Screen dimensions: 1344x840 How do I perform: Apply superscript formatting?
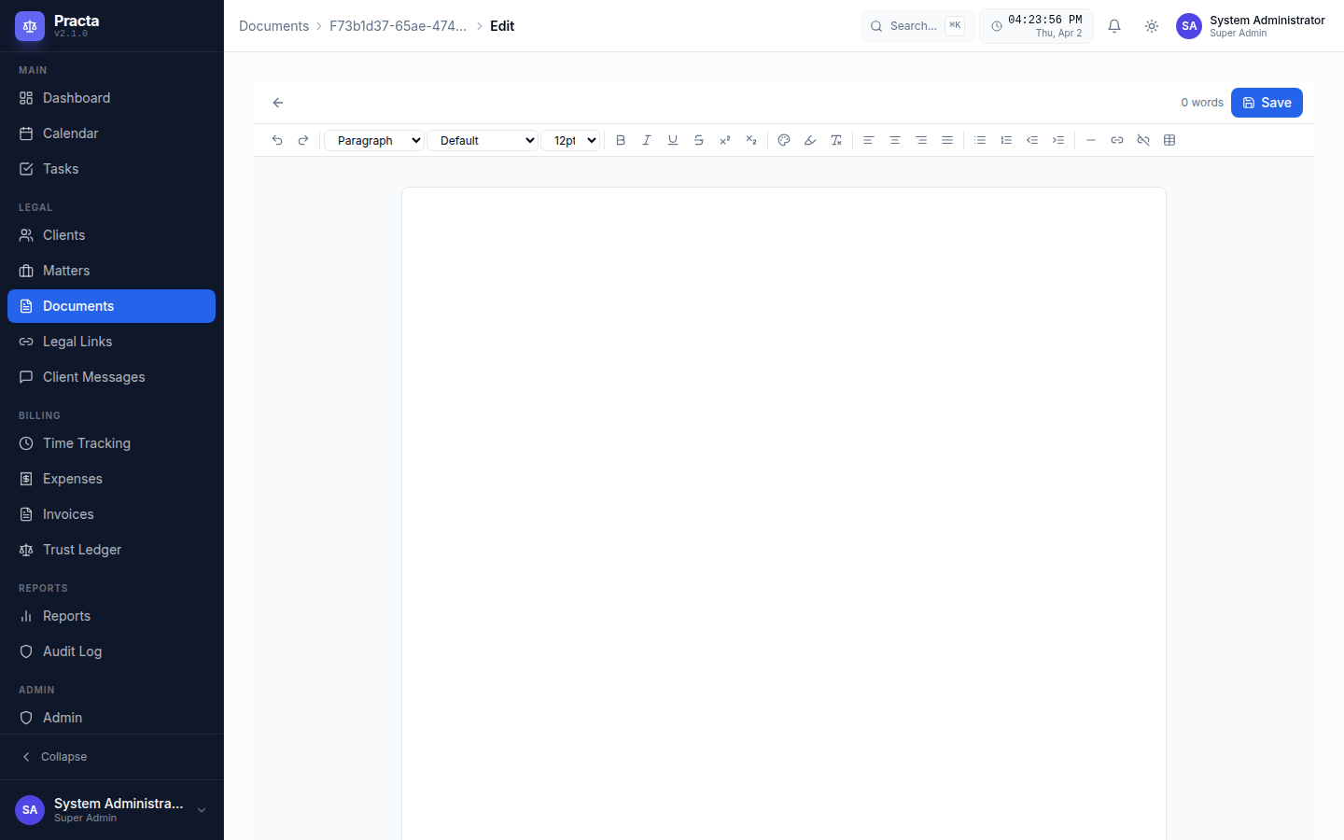[x=725, y=140]
